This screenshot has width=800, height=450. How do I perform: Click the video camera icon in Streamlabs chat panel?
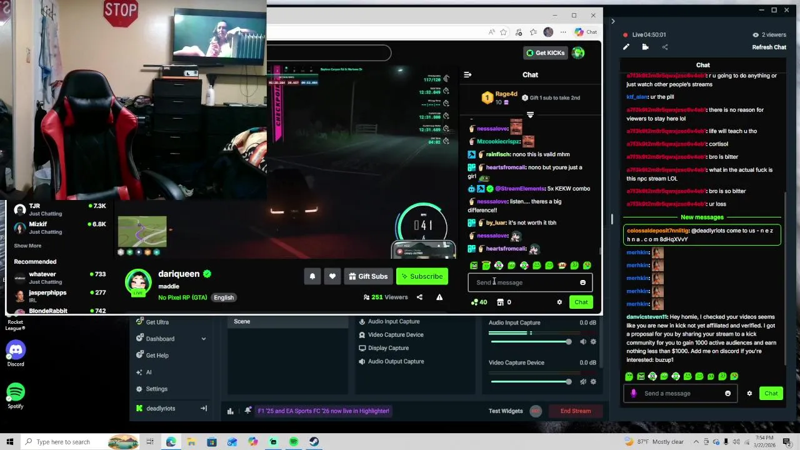(x=646, y=47)
